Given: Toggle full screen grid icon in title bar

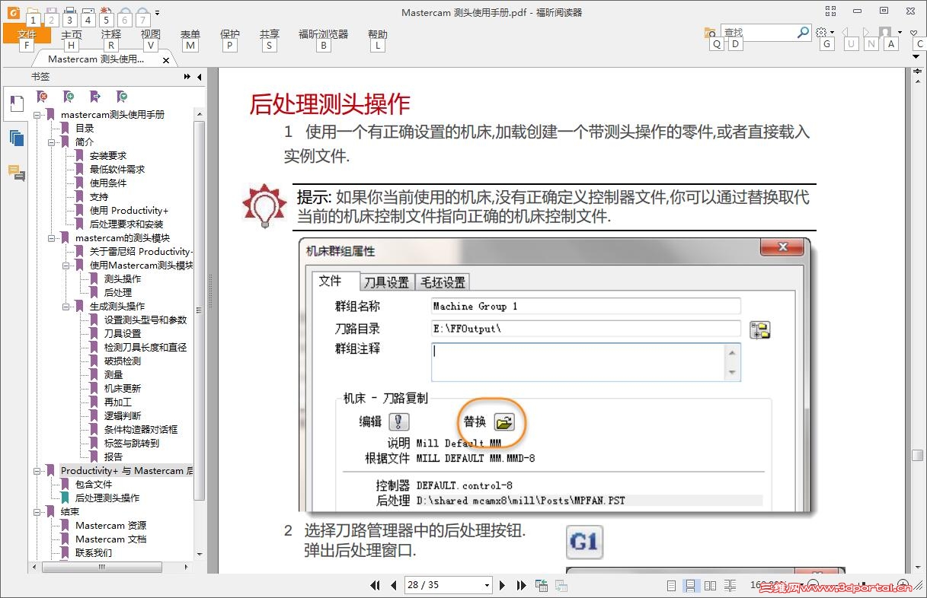Looking at the screenshot, I should pos(831,11).
